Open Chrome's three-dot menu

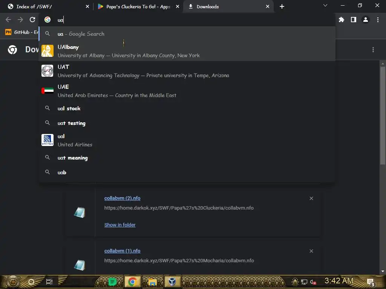pyautogui.click(x=378, y=20)
